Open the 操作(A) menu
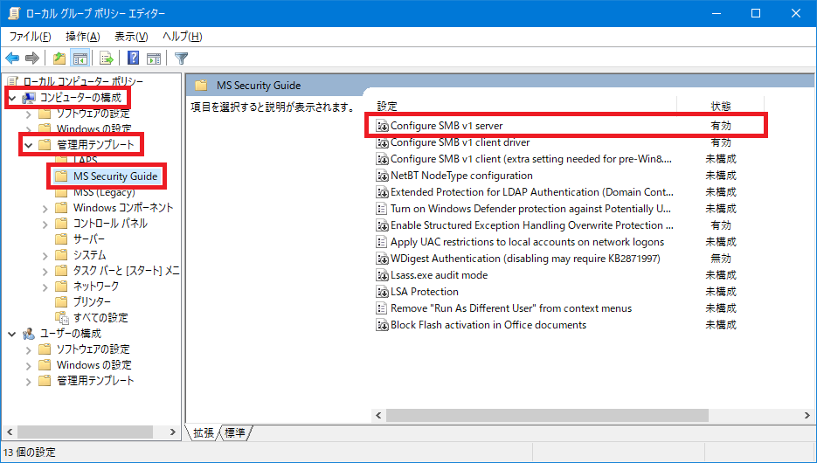The height and width of the screenshot is (463, 817). tap(83, 37)
